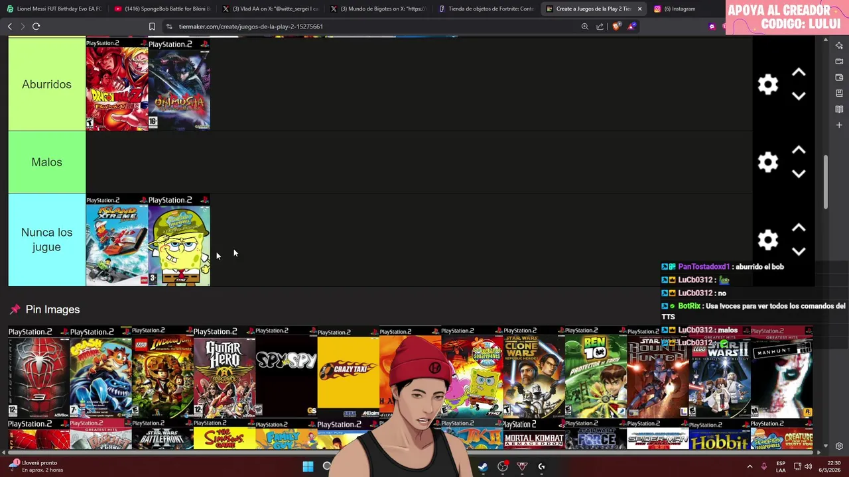Screen dimensions: 849x477
Task: Select SpongeBob cover in Nunca los jugue
Action: (x=179, y=240)
